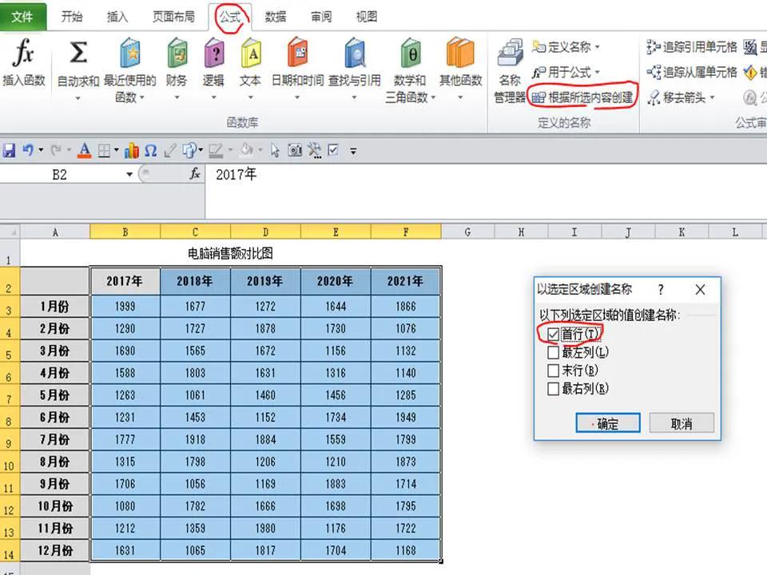This screenshot has width=767, height=575.
Task: Check the 最右列(R) checkbox
Action: [553, 389]
